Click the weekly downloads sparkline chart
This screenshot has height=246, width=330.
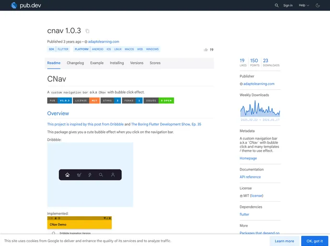[x=259, y=110]
